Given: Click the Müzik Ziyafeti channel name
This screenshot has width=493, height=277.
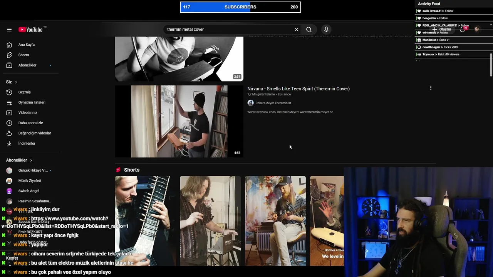Looking at the screenshot, I should tap(29, 180).
